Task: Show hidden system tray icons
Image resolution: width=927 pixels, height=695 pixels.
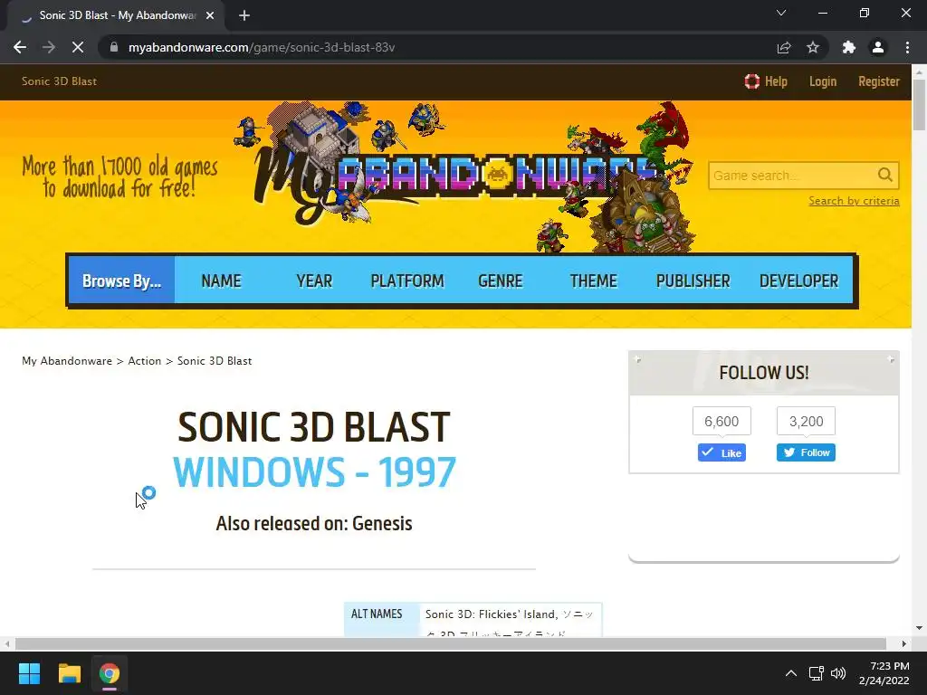Action: tap(791, 673)
